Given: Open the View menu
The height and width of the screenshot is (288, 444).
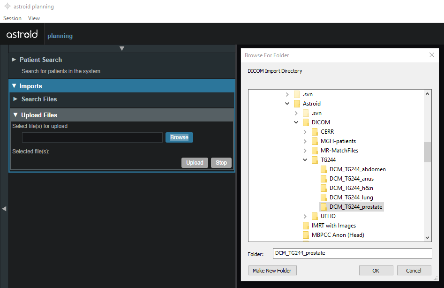Looking at the screenshot, I should (34, 18).
